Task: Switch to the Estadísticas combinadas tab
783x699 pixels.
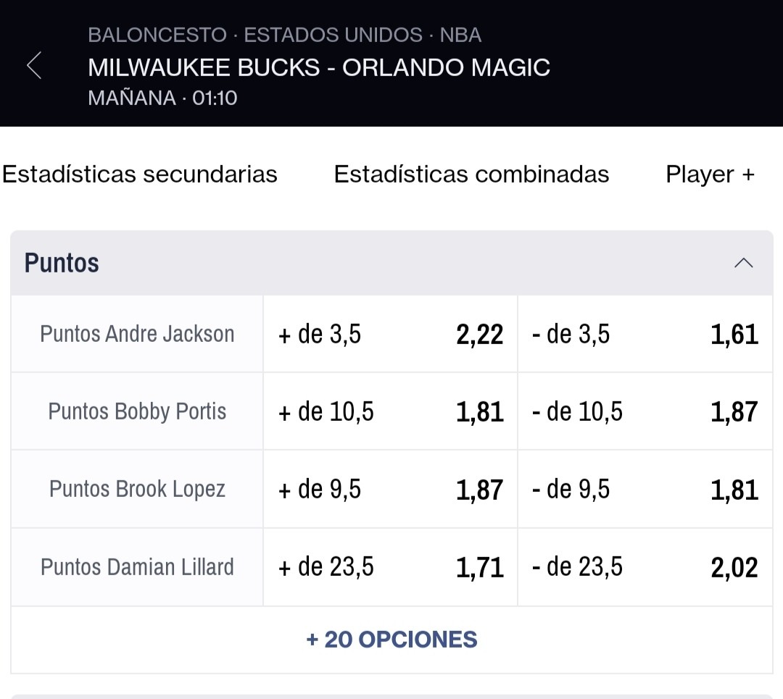Action: tap(471, 175)
